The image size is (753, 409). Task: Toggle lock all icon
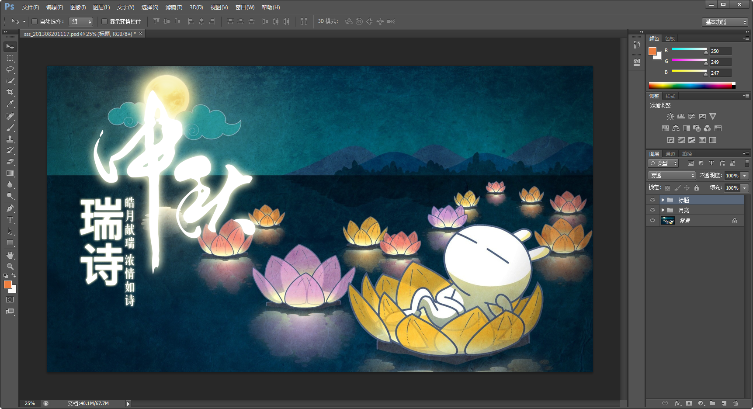click(x=697, y=188)
